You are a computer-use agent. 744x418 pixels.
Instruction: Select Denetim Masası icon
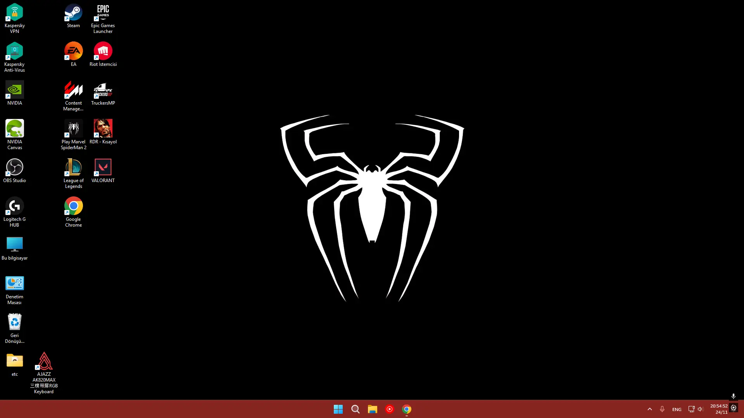[14, 289]
